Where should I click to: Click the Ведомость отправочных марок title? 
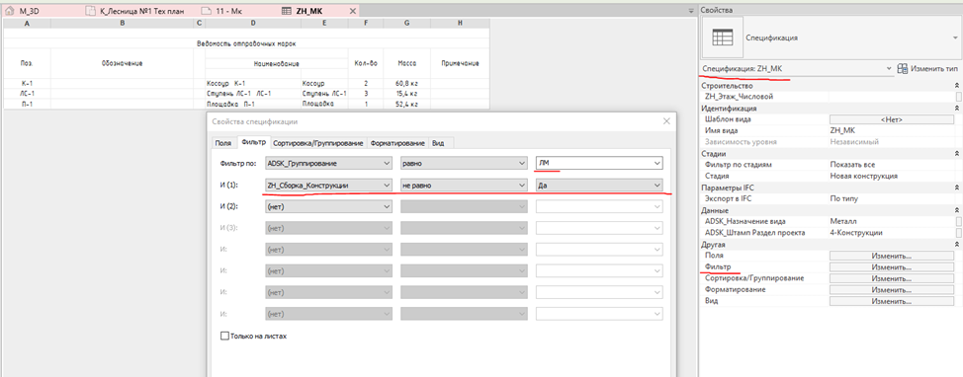247,43
